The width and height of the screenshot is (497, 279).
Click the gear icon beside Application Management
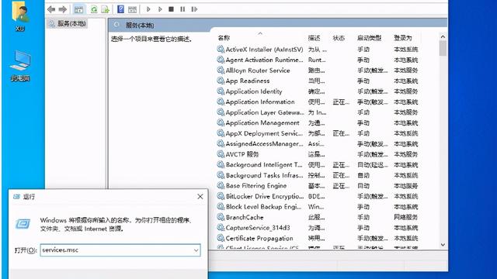[221, 122]
